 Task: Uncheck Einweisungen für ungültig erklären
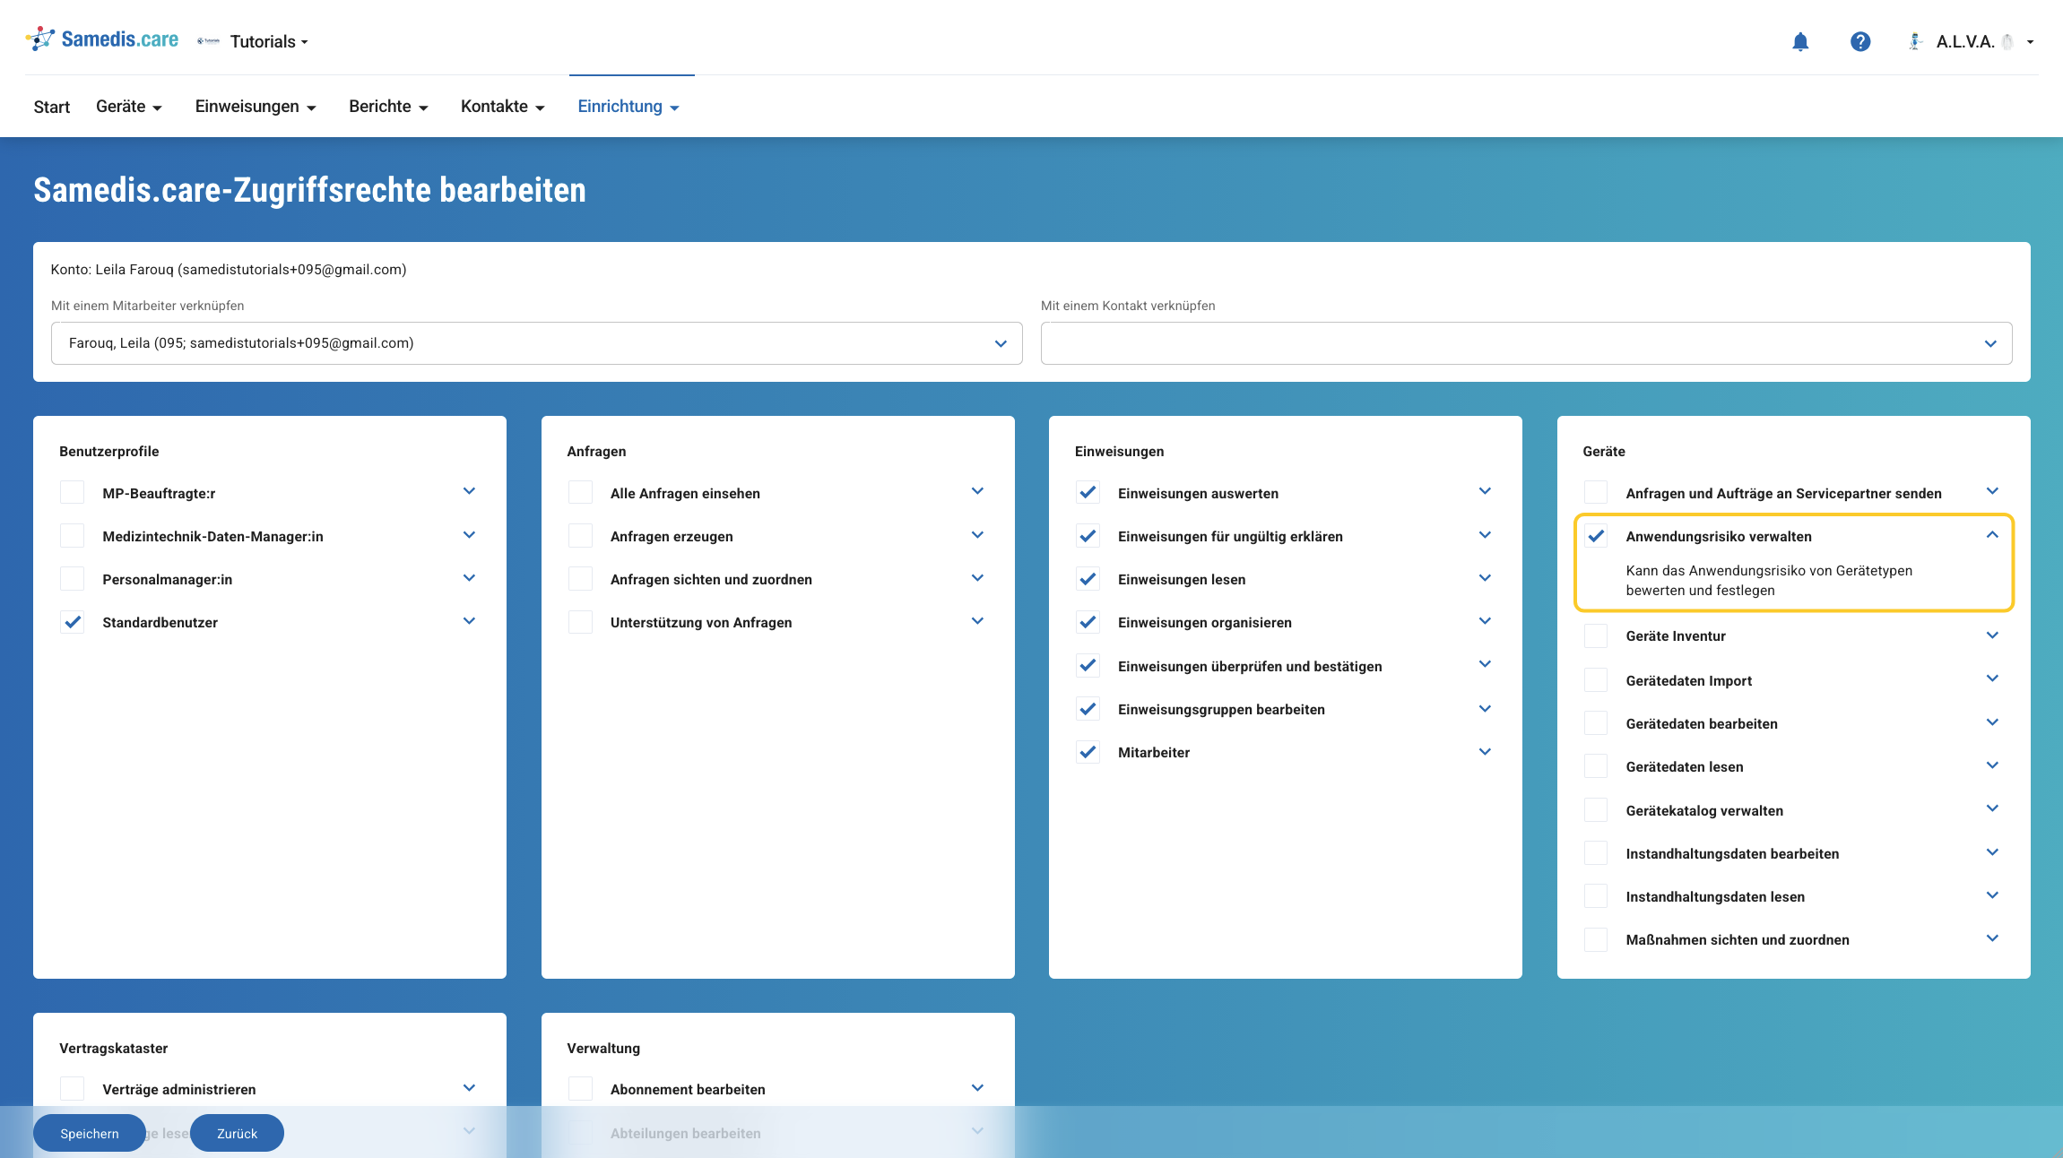coord(1088,536)
